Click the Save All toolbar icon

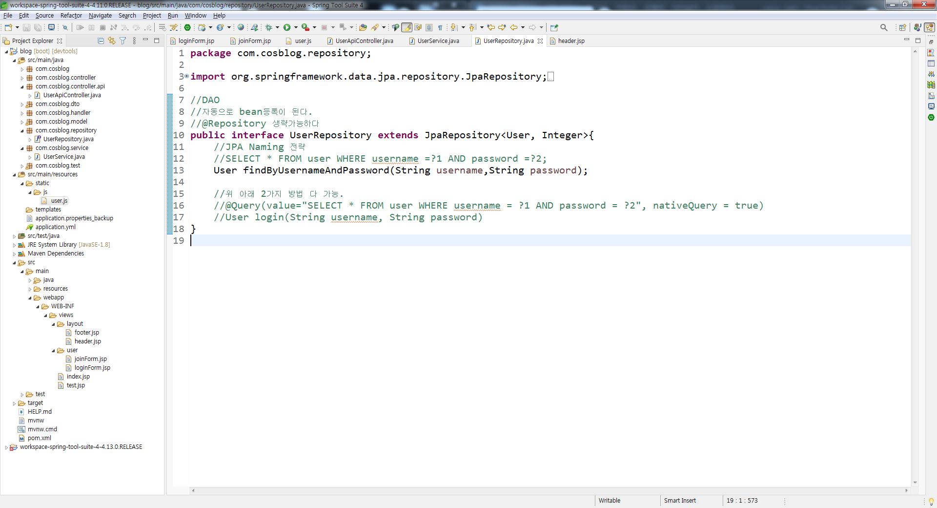(x=38, y=27)
